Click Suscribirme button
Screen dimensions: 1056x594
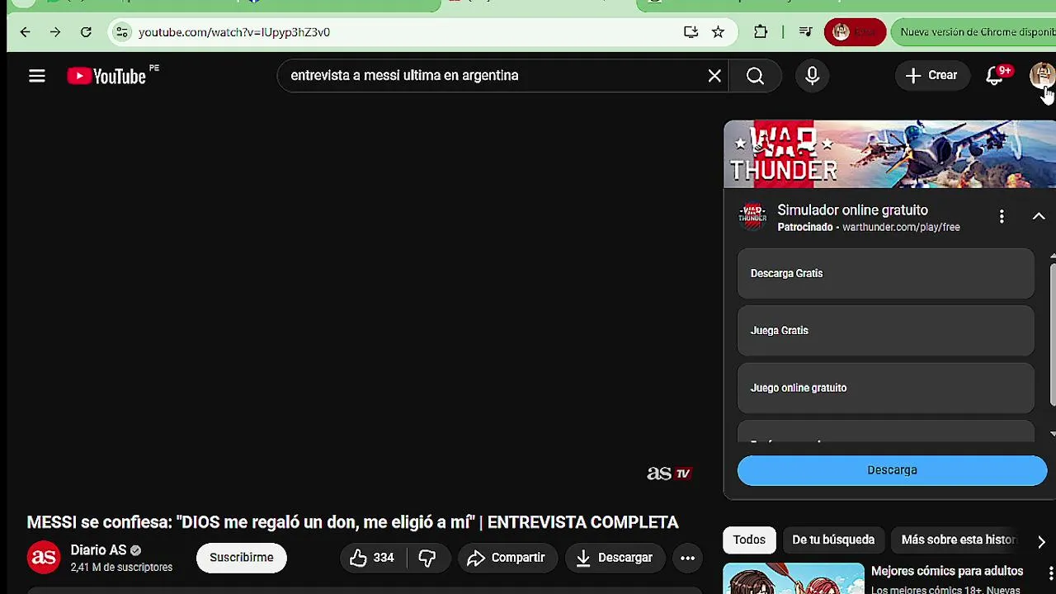pyautogui.click(x=241, y=558)
